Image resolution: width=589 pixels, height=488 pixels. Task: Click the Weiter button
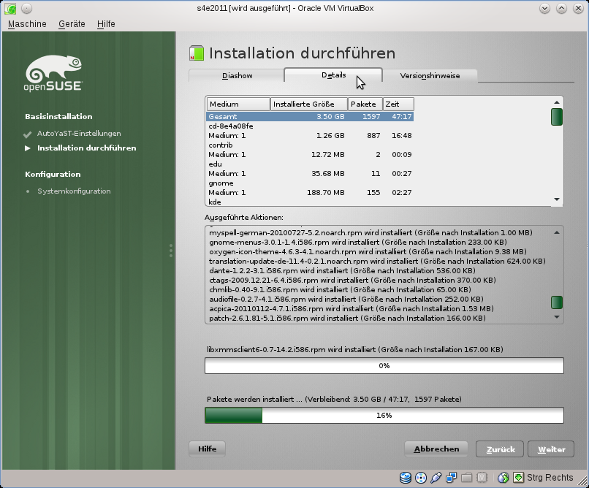(x=551, y=449)
